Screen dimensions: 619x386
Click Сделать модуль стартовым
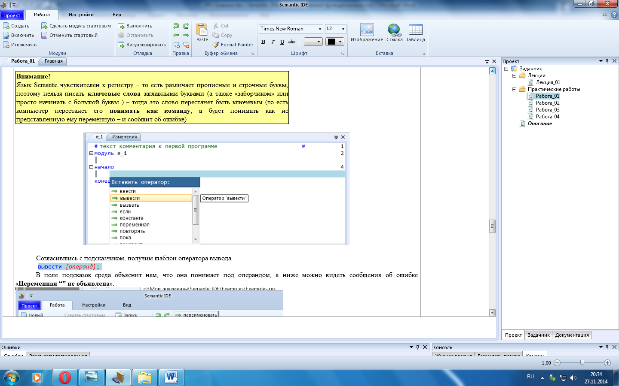(76, 26)
